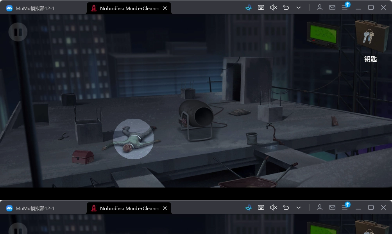This screenshot has width=392, height=234.
Task: Examine the cement bag near stairwell
Action: pyautogui.click(x=240, y=113)
